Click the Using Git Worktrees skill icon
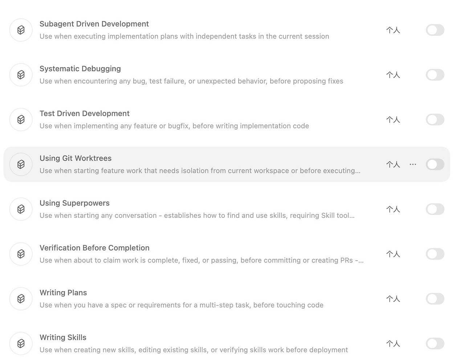The image size is (472, 363). [21, 164]
